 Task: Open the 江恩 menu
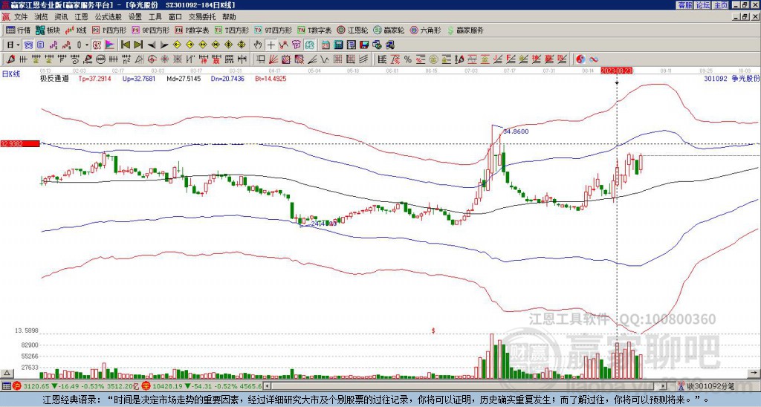point(82,17)
